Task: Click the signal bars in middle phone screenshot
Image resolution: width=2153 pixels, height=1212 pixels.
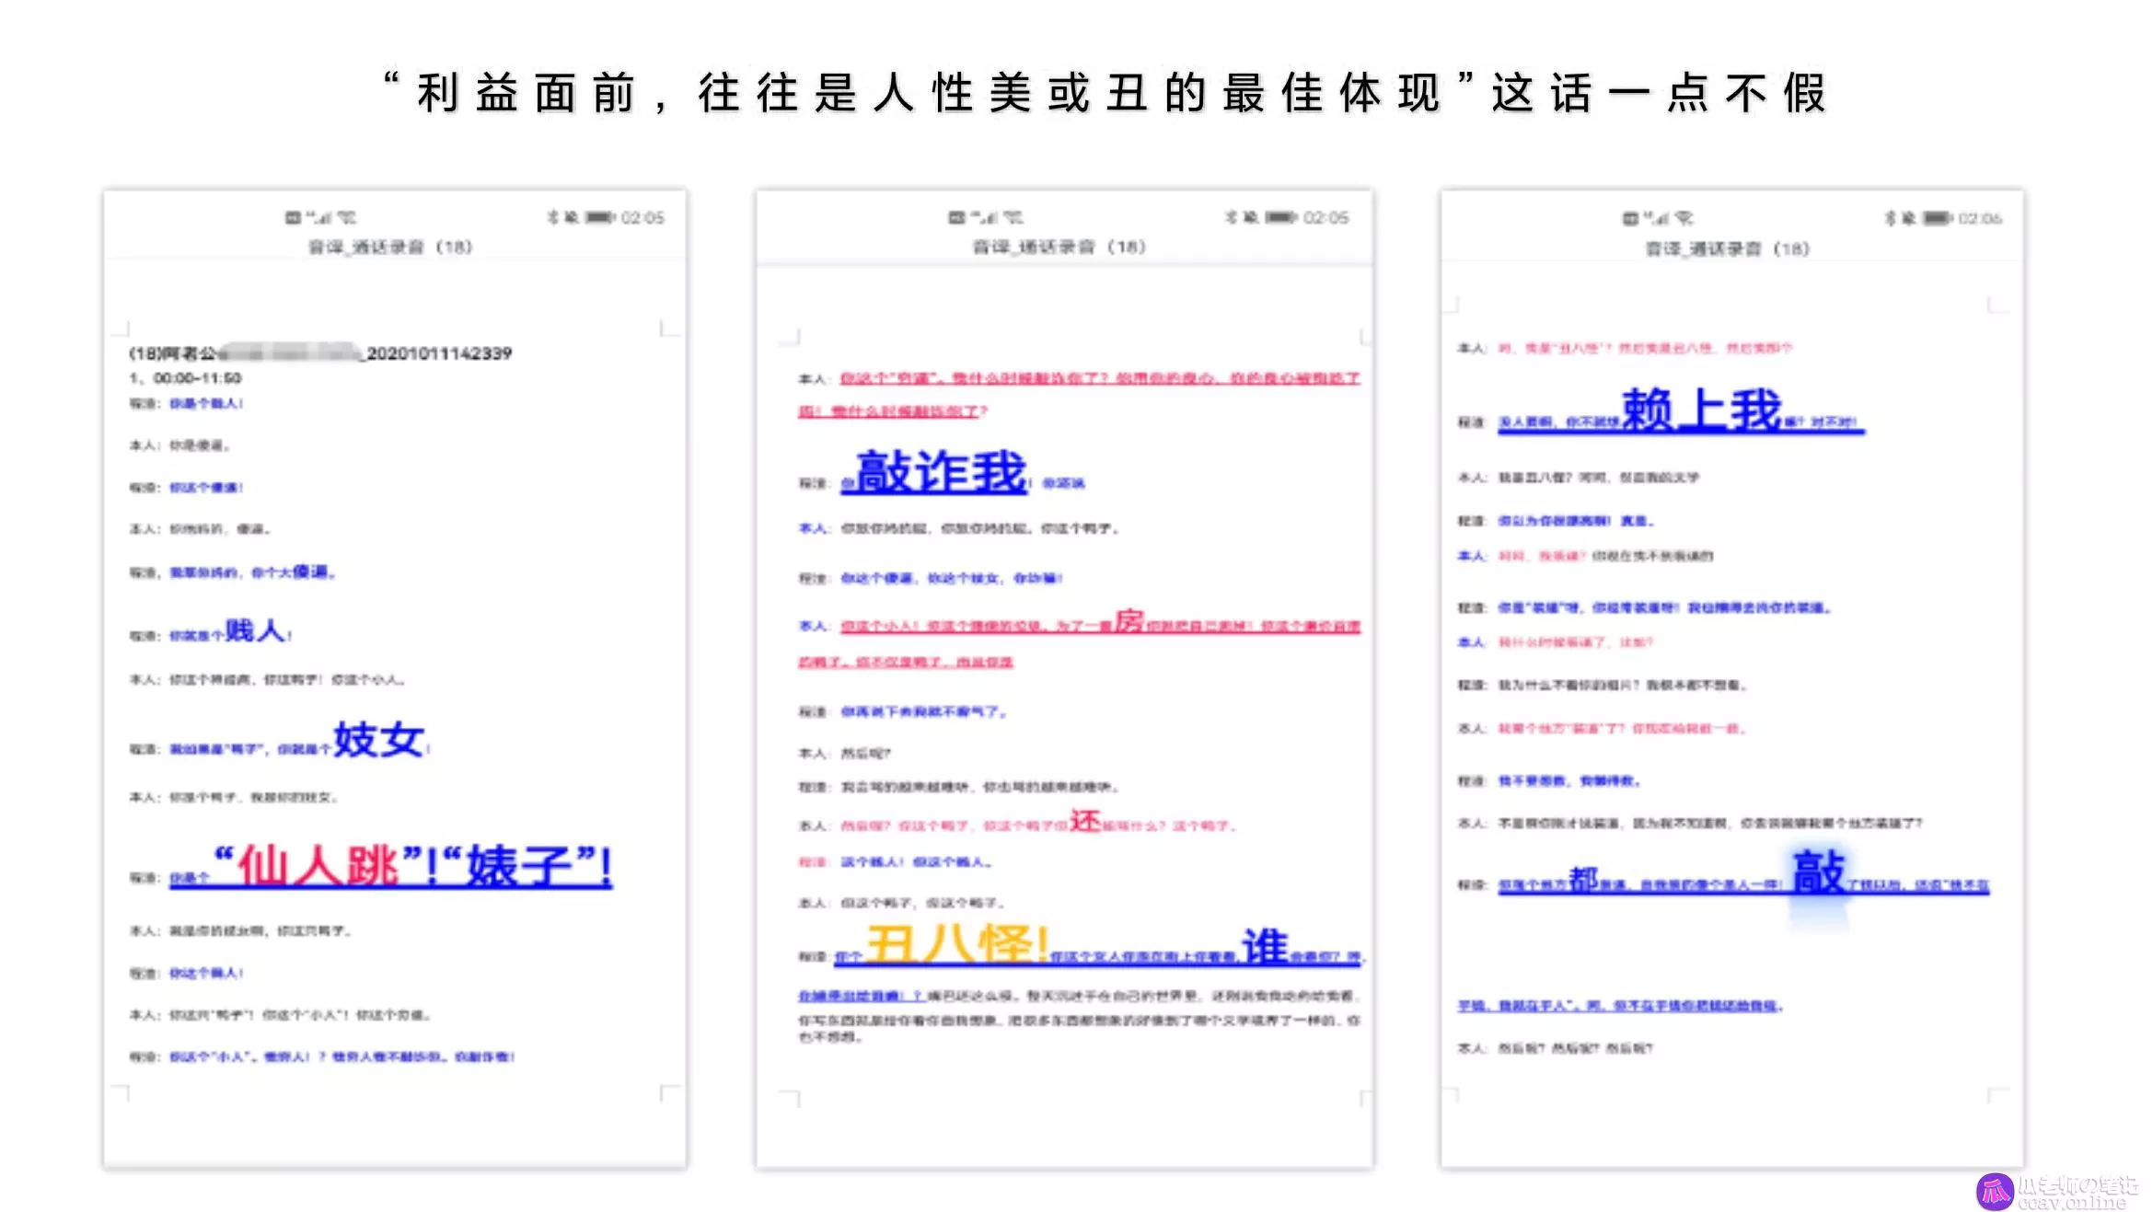Action: click(984, 218)
